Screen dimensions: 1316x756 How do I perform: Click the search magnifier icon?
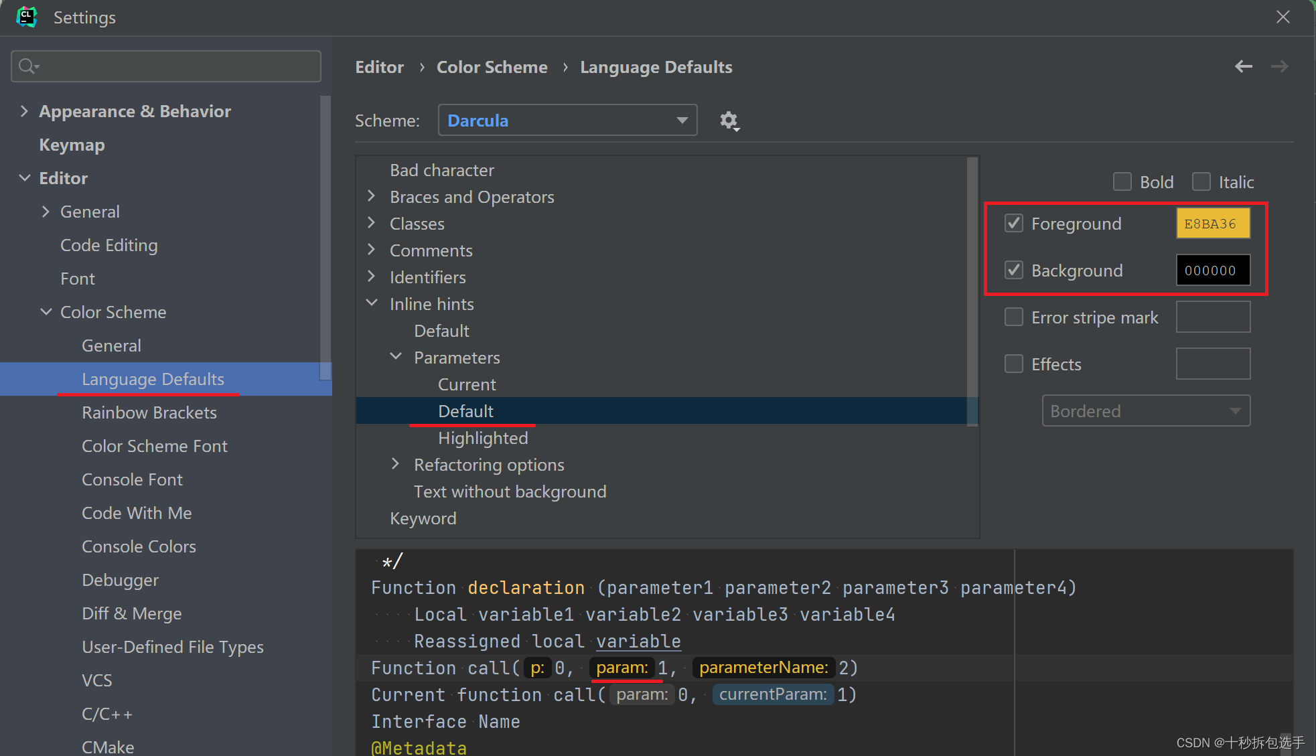click(27, 66)
